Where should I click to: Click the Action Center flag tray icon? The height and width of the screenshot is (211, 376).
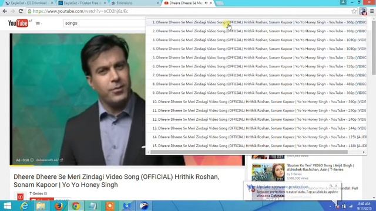[337, 206]
